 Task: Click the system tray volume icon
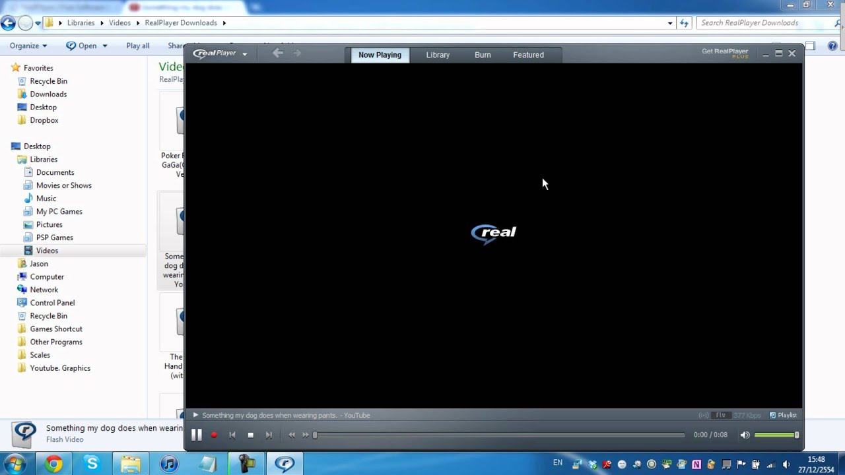coord(786,464)
